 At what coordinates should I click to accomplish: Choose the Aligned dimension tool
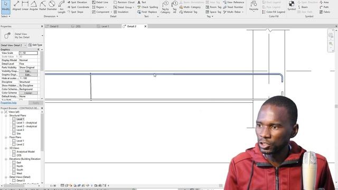16,6
